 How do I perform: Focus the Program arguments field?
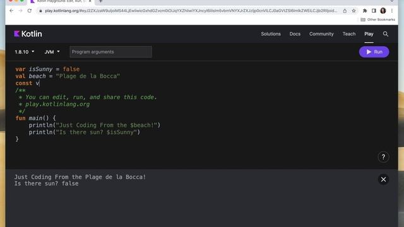pos(110,52)
